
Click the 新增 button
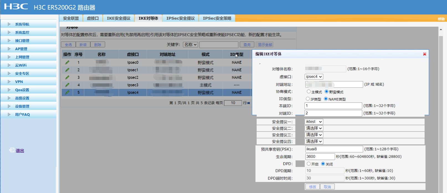tap(83, 45)
